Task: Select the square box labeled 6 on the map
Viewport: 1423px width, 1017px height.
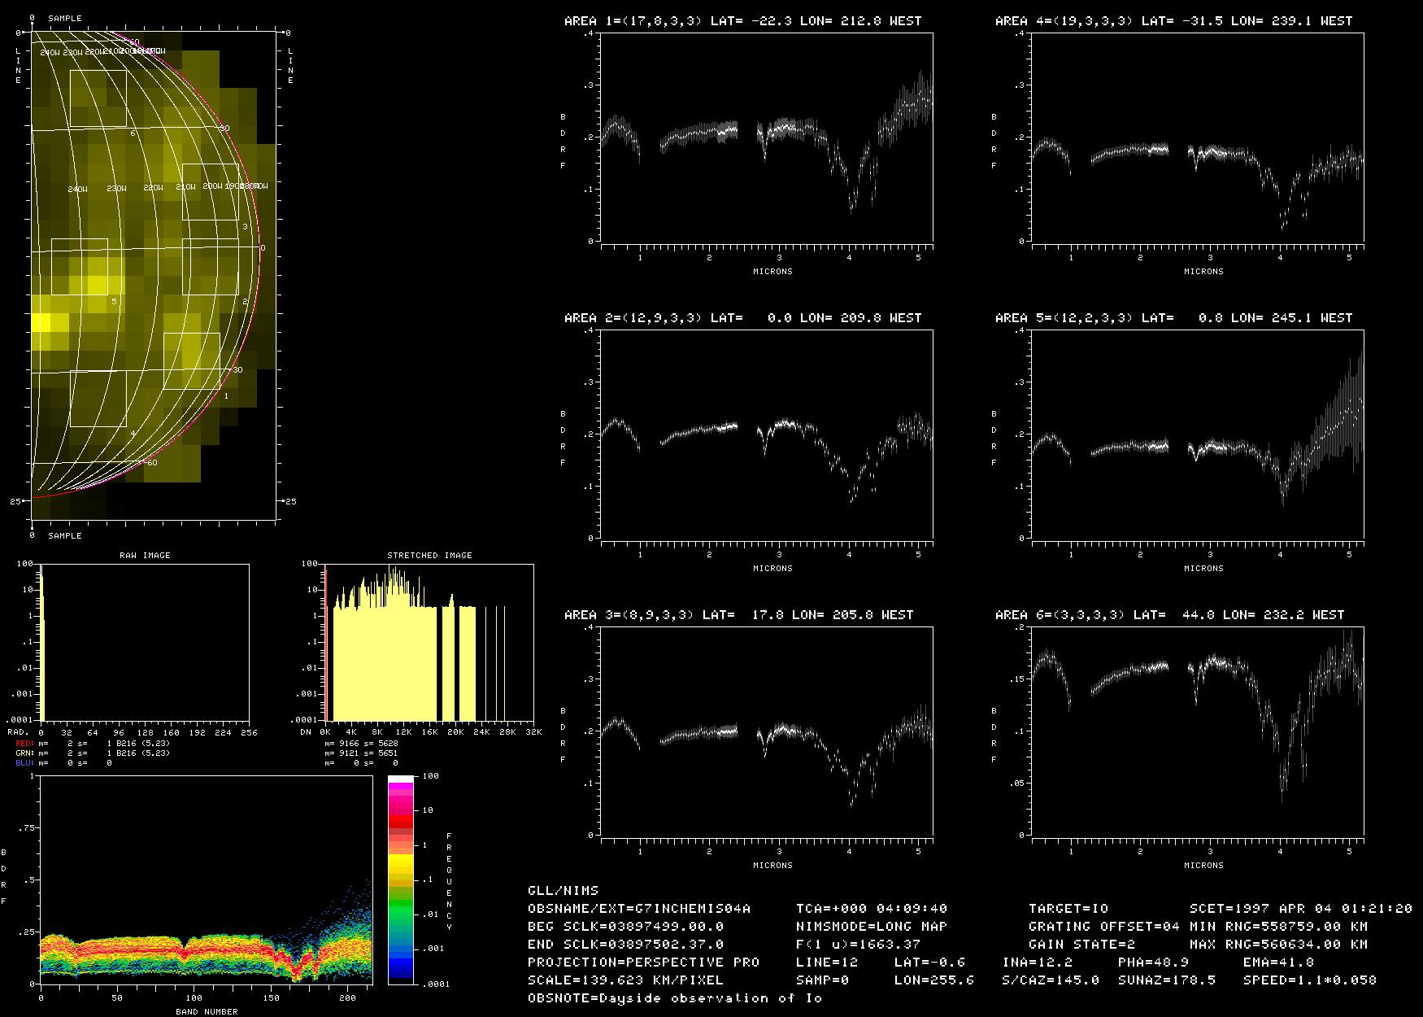Action: [98, 98]
